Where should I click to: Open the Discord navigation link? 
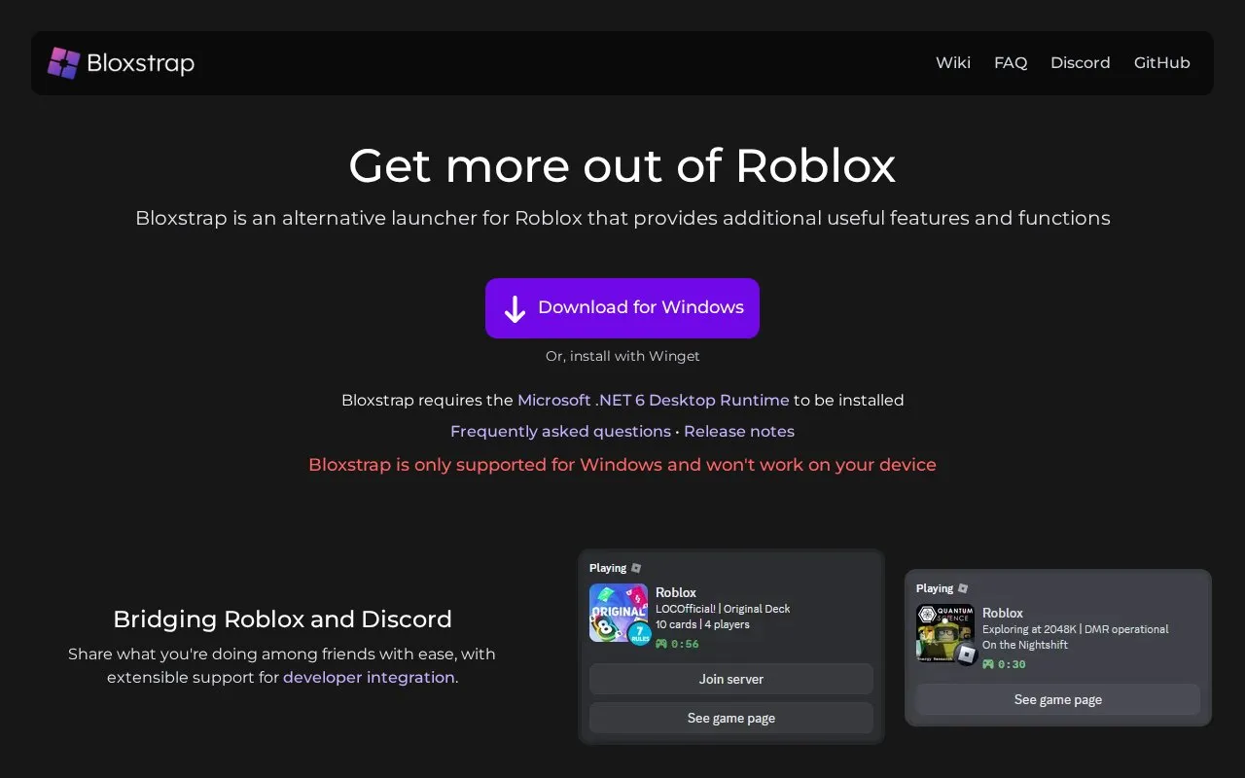[1081, 62]
